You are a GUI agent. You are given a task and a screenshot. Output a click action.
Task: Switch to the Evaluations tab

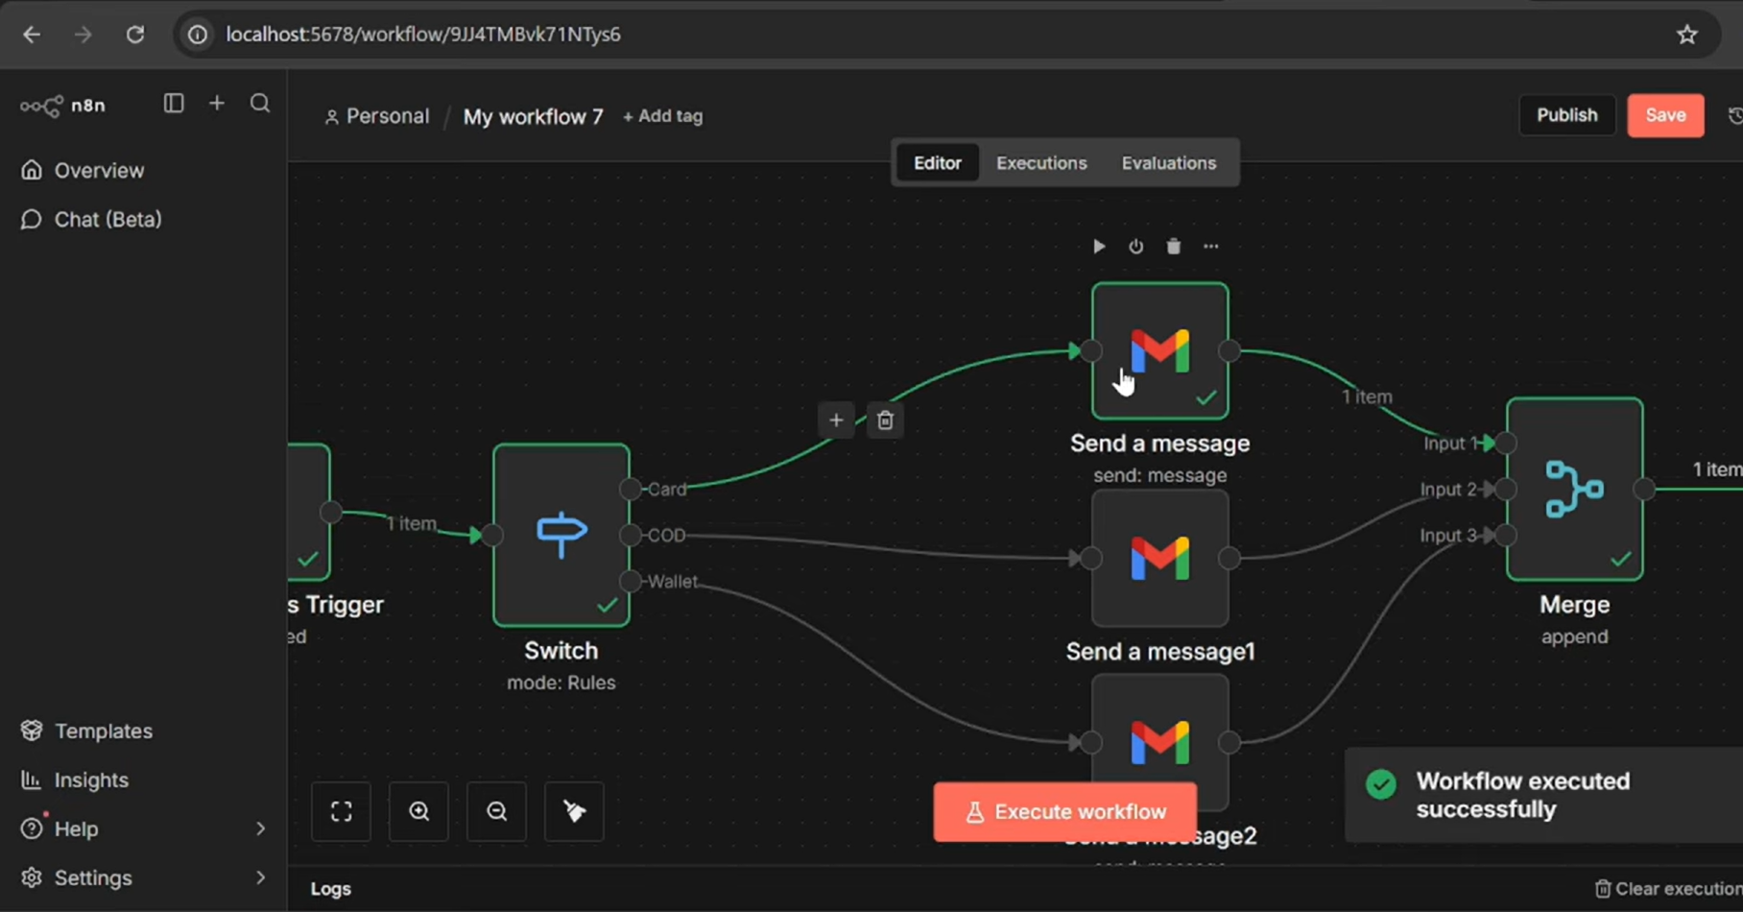click(x=1169, y=163)
